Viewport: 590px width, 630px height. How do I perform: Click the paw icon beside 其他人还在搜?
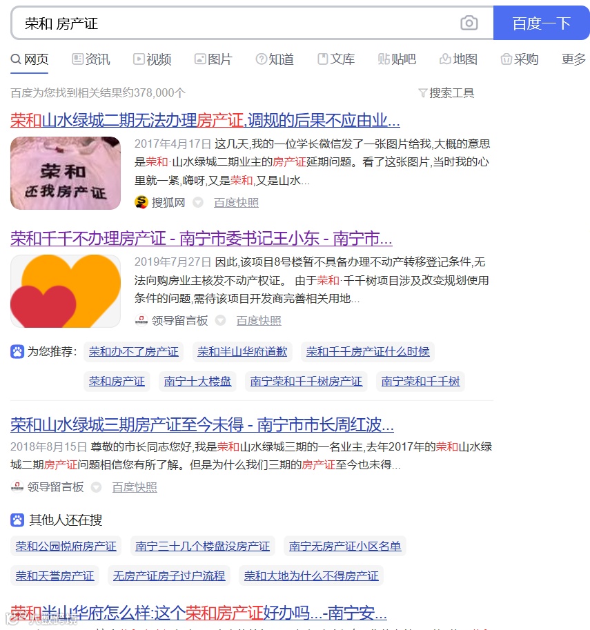click(17, 520)
